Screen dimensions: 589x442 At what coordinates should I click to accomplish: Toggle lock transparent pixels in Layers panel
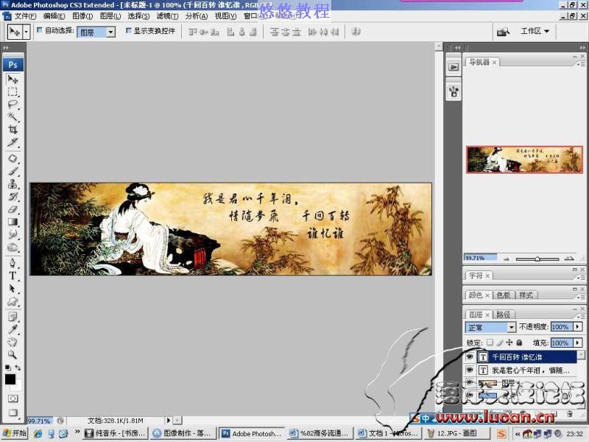click(490, 343)
